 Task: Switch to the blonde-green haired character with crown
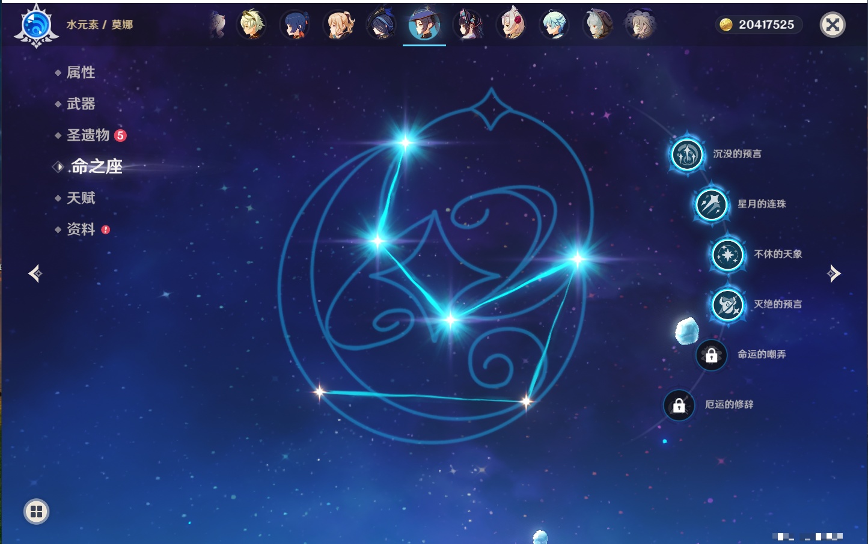pos(251,25)
